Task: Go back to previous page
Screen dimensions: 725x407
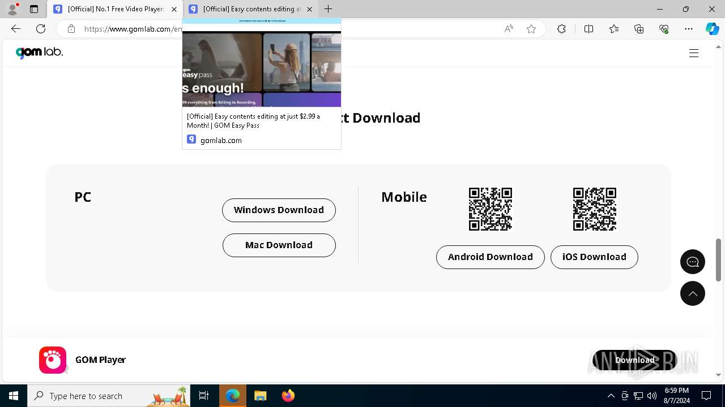Action: click(16, 29)
